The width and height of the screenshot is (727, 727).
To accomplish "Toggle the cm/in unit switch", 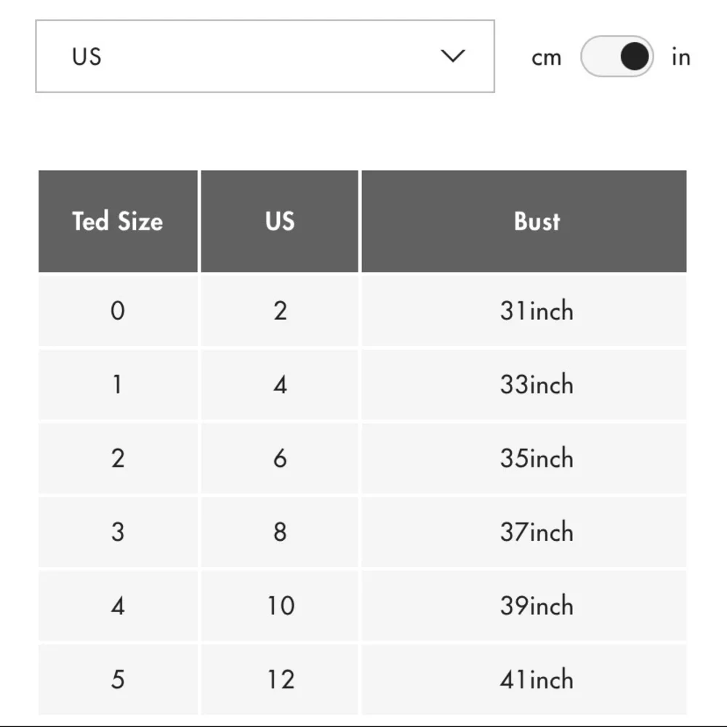I will (x=616, y=56).
